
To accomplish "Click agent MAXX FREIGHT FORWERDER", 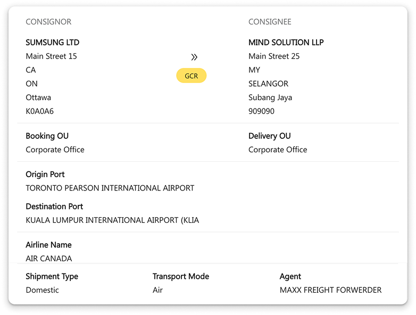I will 330,291.
